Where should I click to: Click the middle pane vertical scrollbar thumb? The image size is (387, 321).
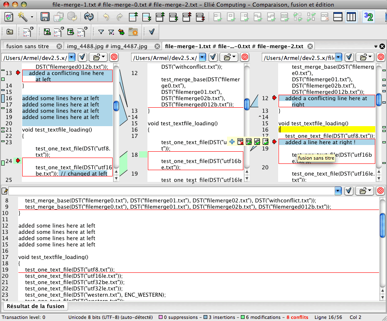(x=247, y=104)
